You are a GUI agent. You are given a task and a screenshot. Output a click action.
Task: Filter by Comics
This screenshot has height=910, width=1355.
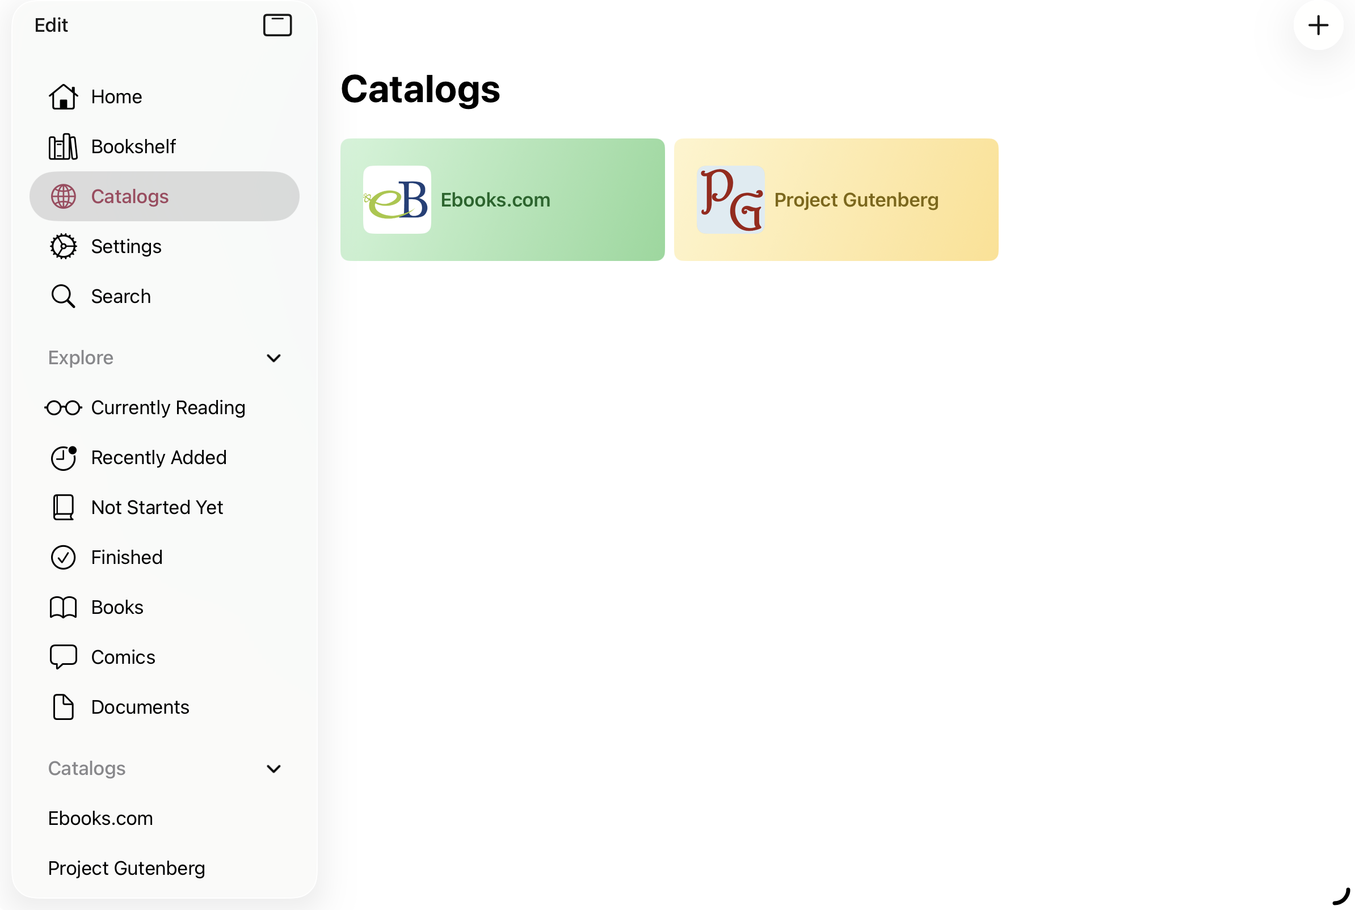click(164, 657)
